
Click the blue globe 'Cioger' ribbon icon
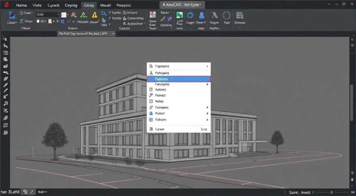[x=190, y=15]
